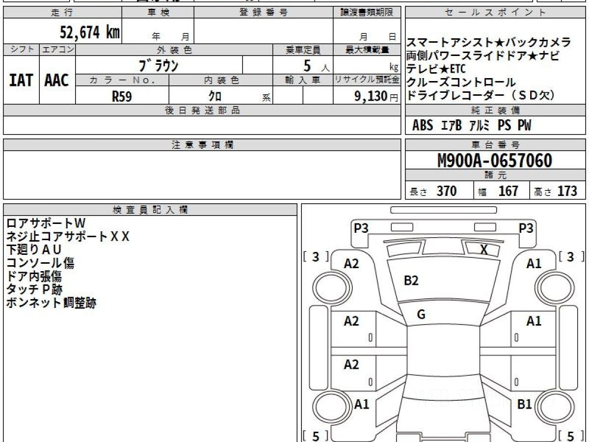Click the 輸入車 header cell

tap(303, 80)
